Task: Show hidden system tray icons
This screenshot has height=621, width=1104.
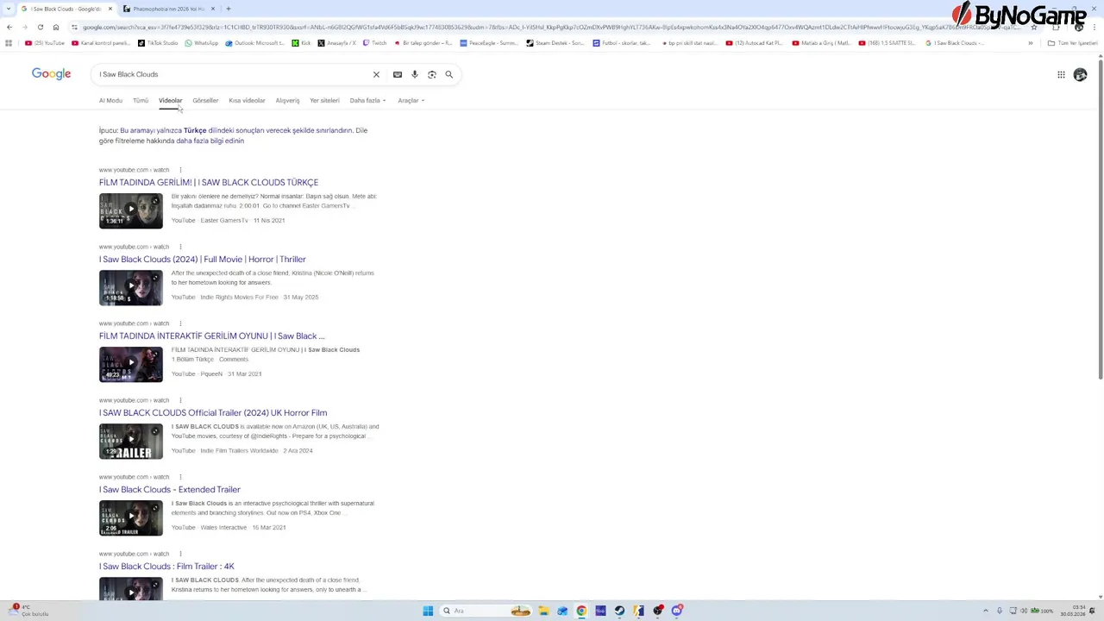Action: coord(986,611)
